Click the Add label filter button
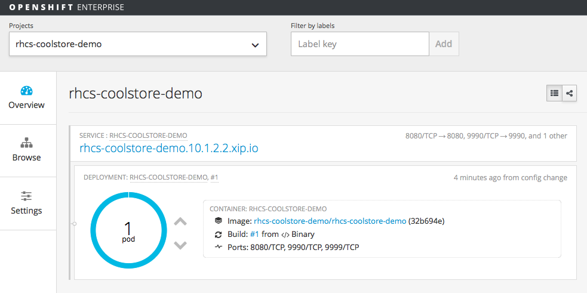Image resolution: width=587 pixels, height=293 pixels. [444, 44]
